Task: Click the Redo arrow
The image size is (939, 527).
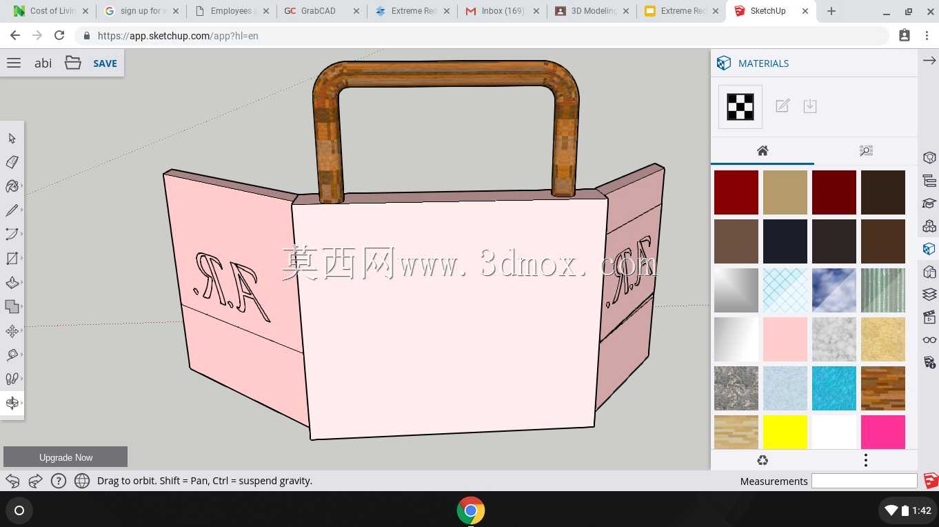Action: click(35, 481)
